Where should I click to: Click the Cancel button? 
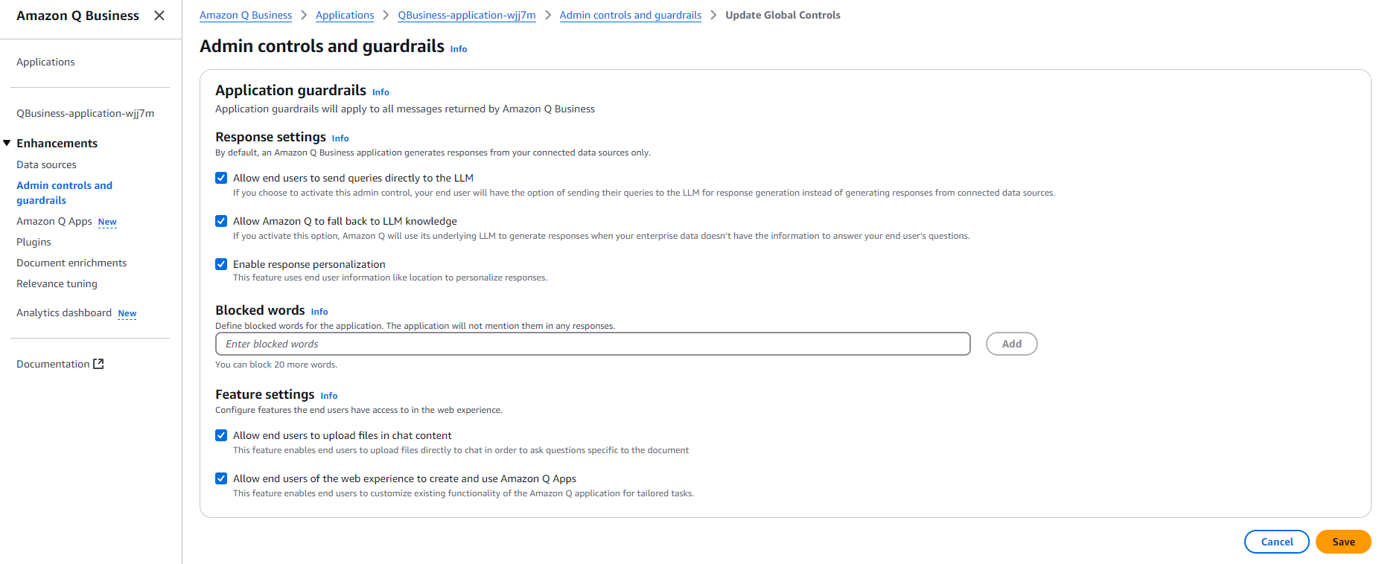tap(1276, 542)
